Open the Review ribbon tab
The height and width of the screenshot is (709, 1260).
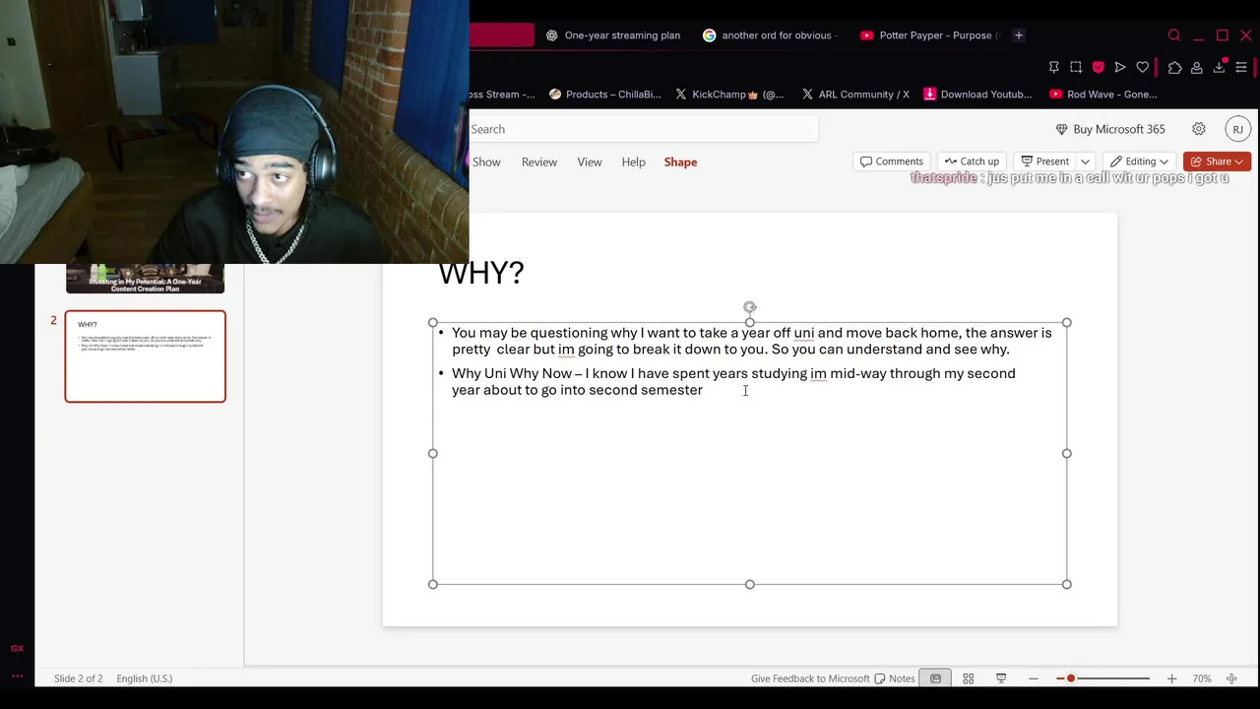539,162
